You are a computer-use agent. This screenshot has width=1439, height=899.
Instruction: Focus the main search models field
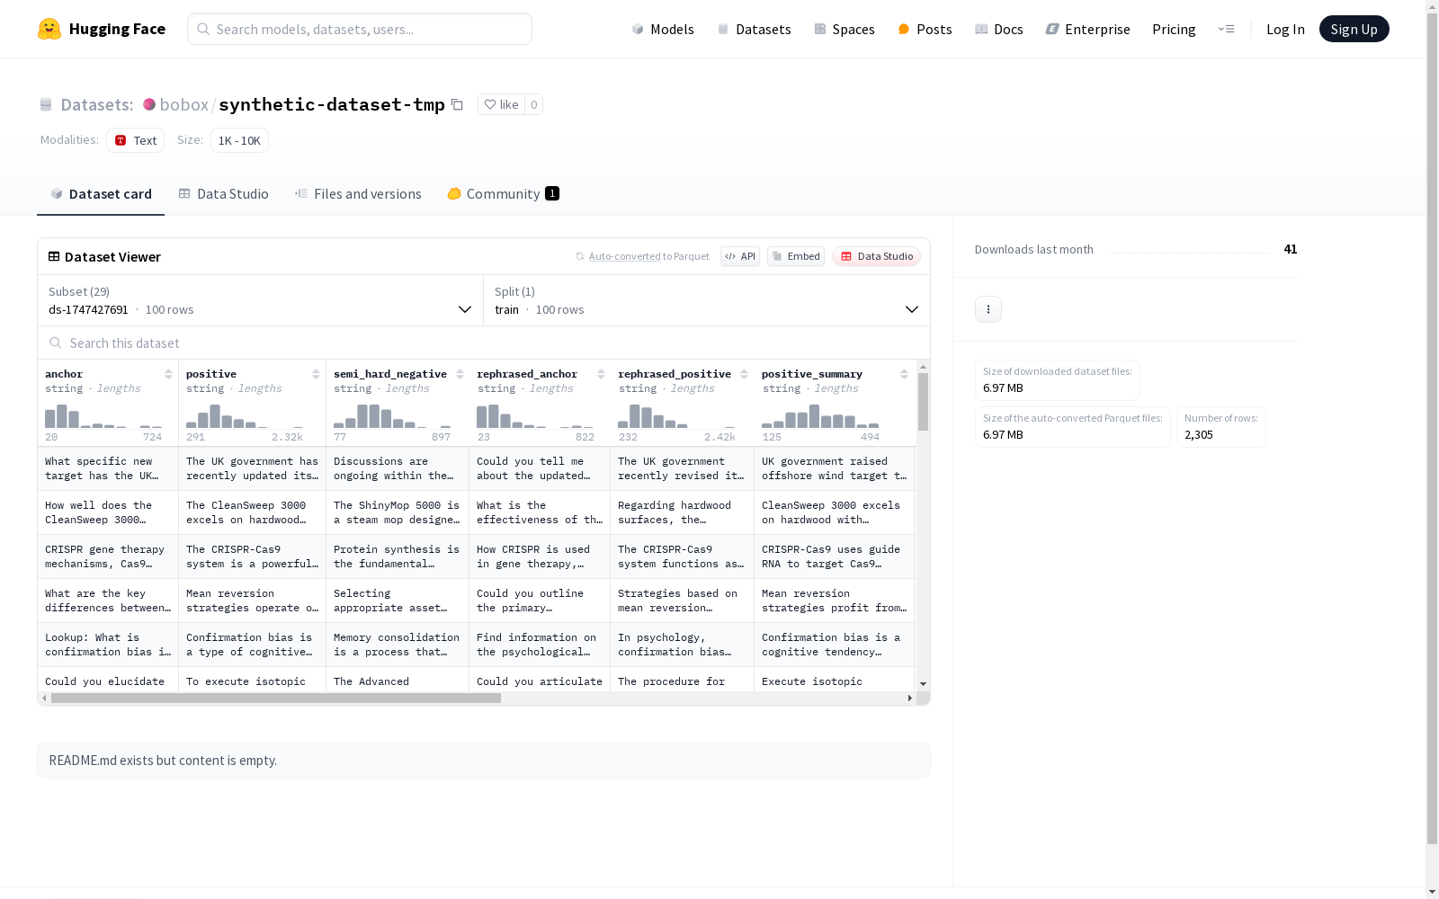360,29
